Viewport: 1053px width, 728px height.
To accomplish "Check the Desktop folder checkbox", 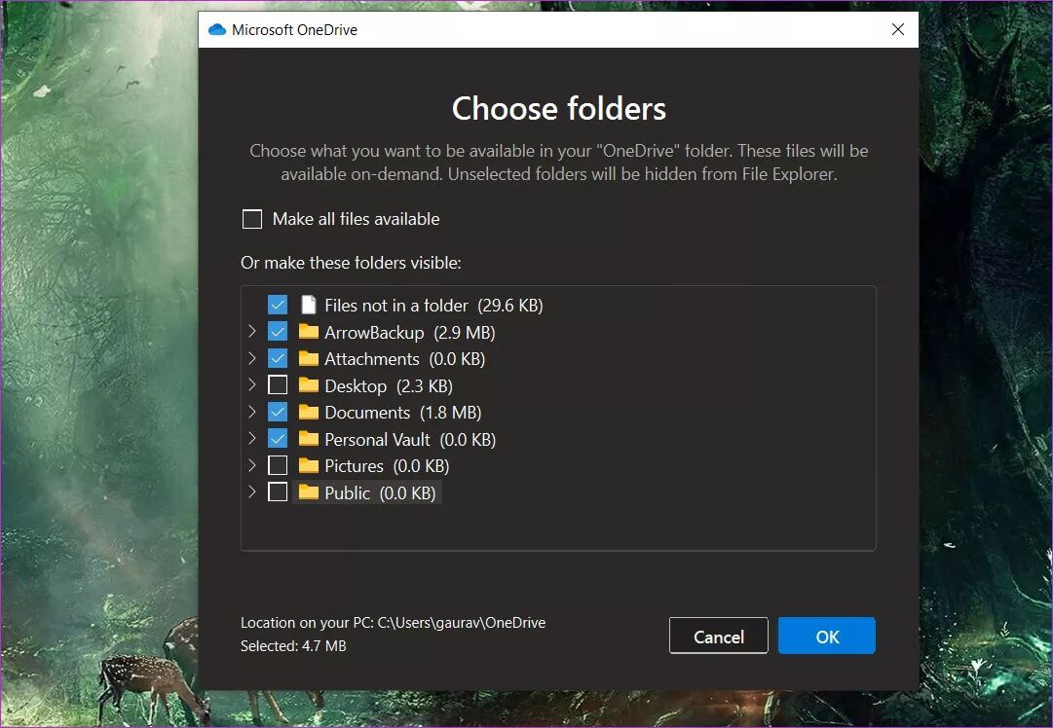I will (x=278, y=385).
